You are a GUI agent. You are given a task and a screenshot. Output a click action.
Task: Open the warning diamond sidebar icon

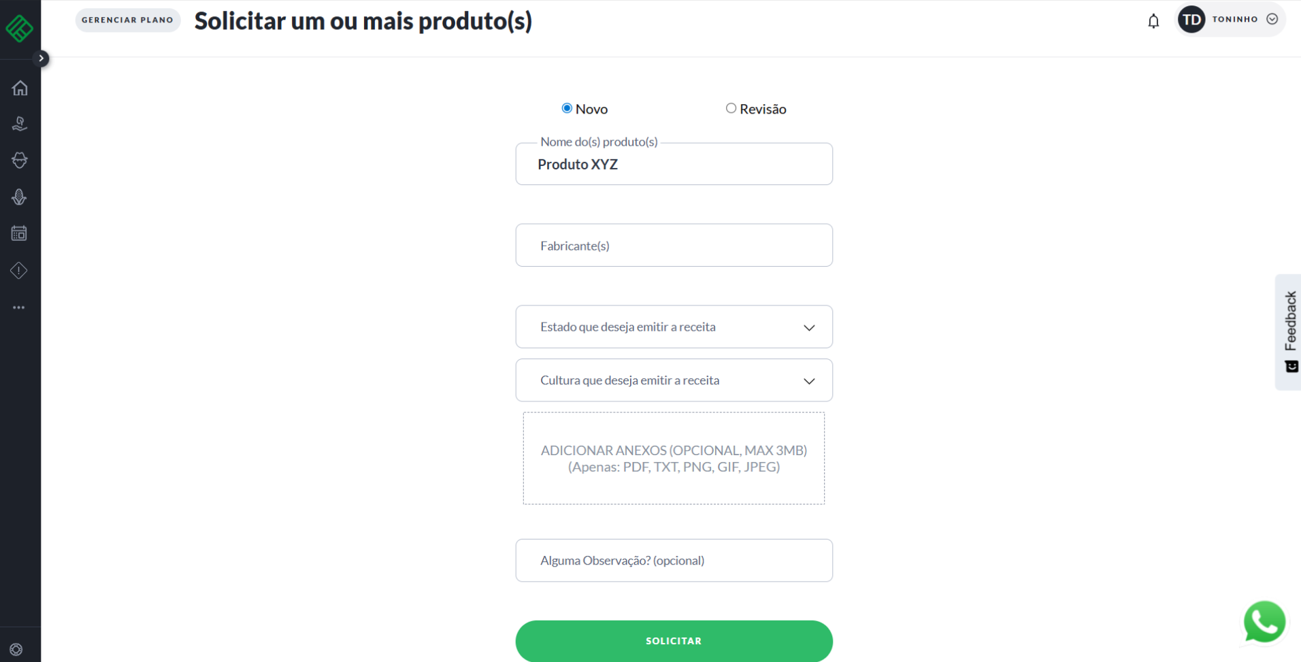tap(20, 271)
